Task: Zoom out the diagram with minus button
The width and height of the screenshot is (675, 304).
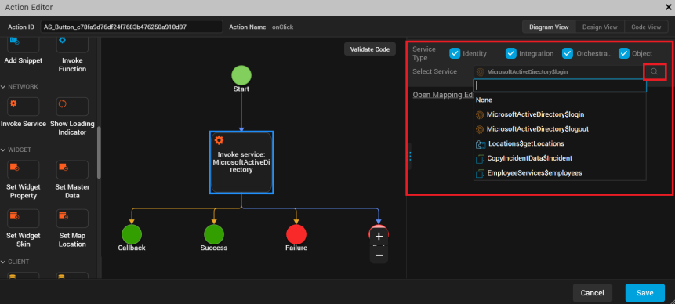Action: [x=379, y=255]
